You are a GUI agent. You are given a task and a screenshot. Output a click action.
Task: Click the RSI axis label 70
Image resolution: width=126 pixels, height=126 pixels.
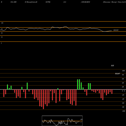point(2,29)
